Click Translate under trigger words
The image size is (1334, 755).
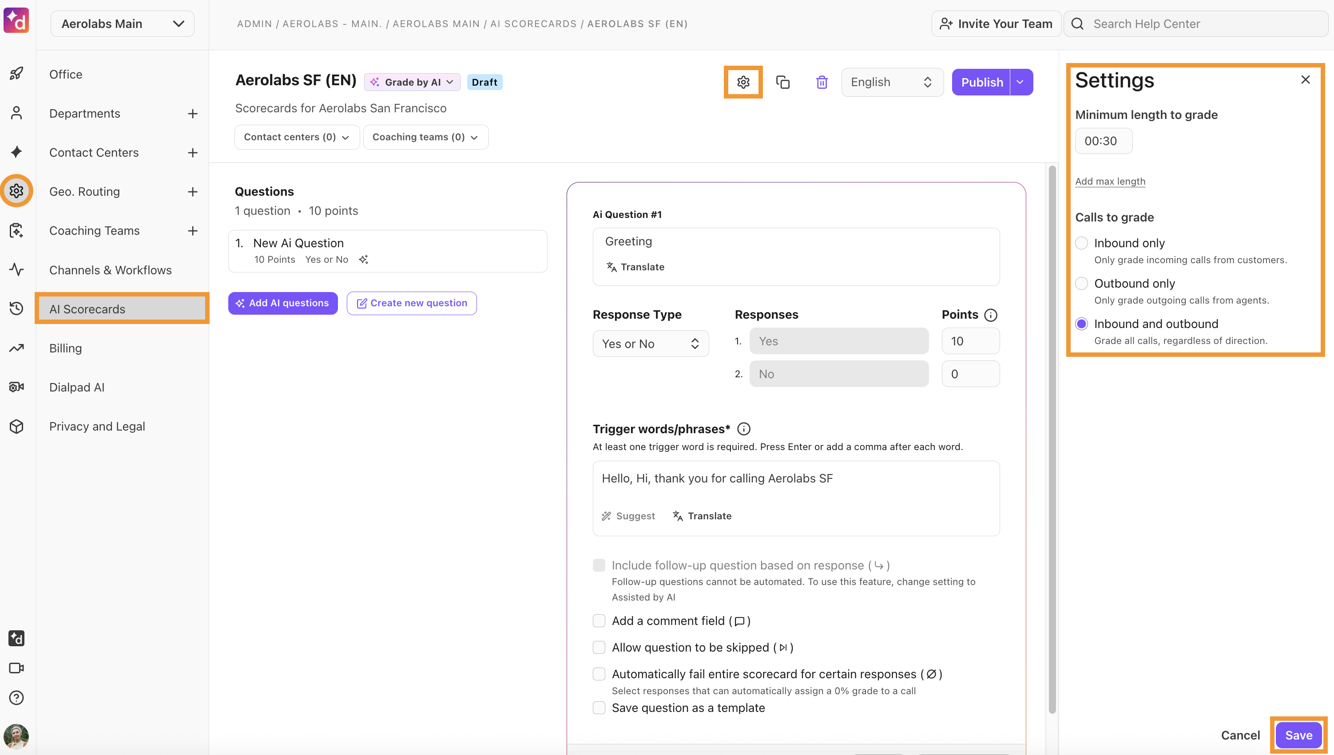(x=702, y=516)
